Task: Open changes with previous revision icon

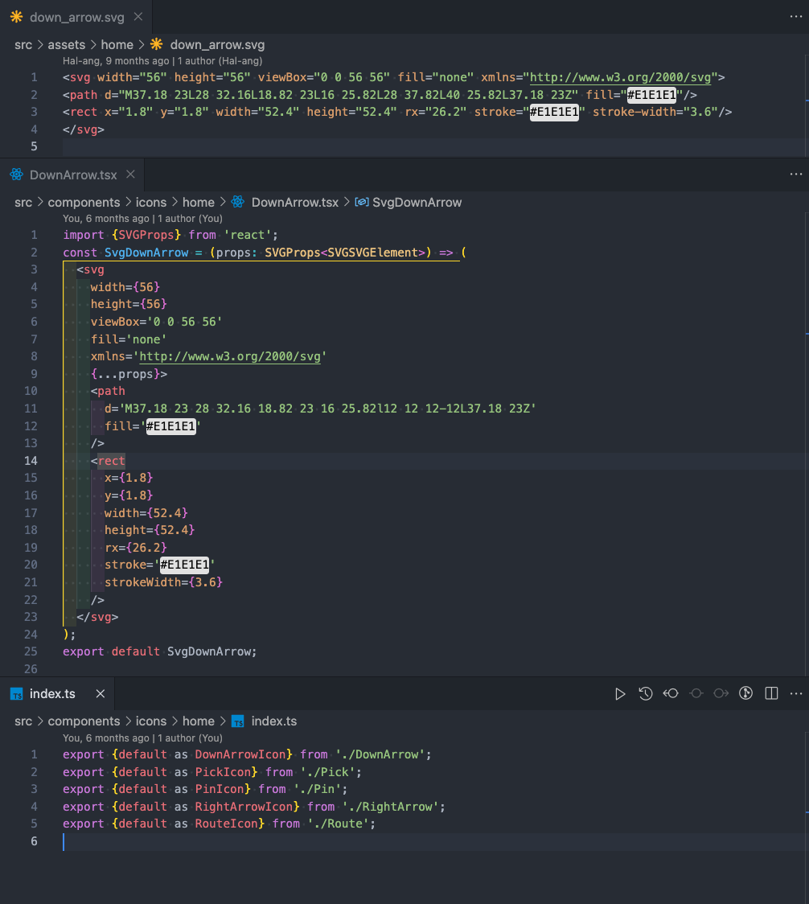Action: pyautogui.click(x=671, y=693)
